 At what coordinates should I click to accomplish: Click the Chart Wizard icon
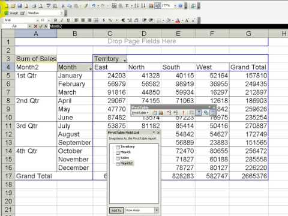151,6
